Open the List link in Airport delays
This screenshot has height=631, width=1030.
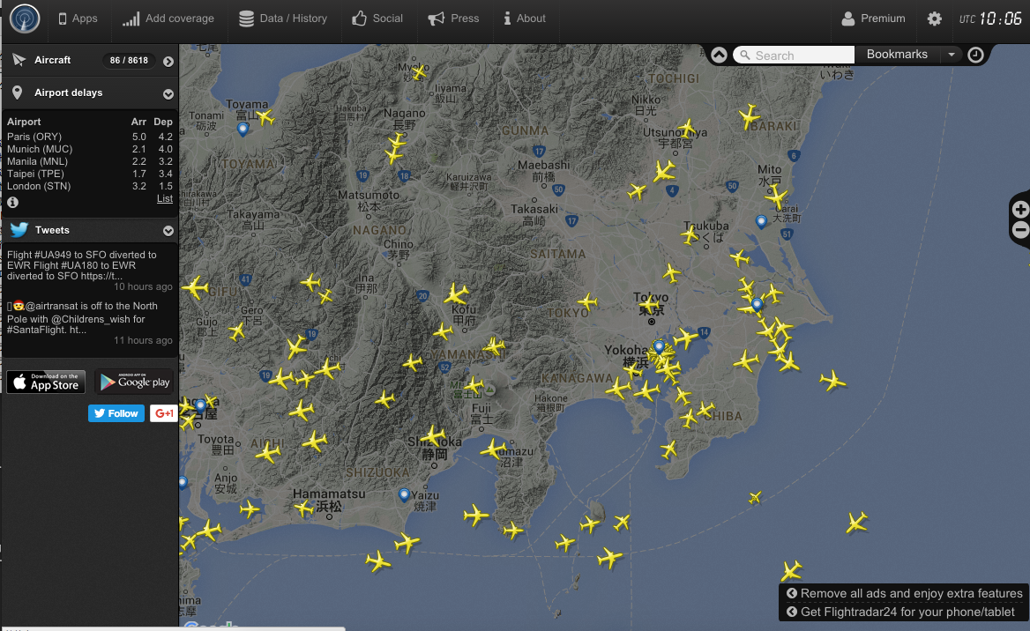pos(164,198)
